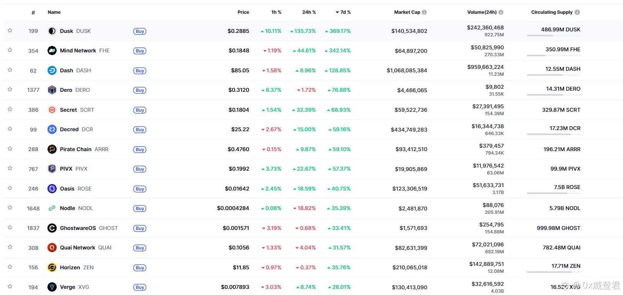
Task: Click the Dusk coin logo icon
Action: [x=52, y=31]
